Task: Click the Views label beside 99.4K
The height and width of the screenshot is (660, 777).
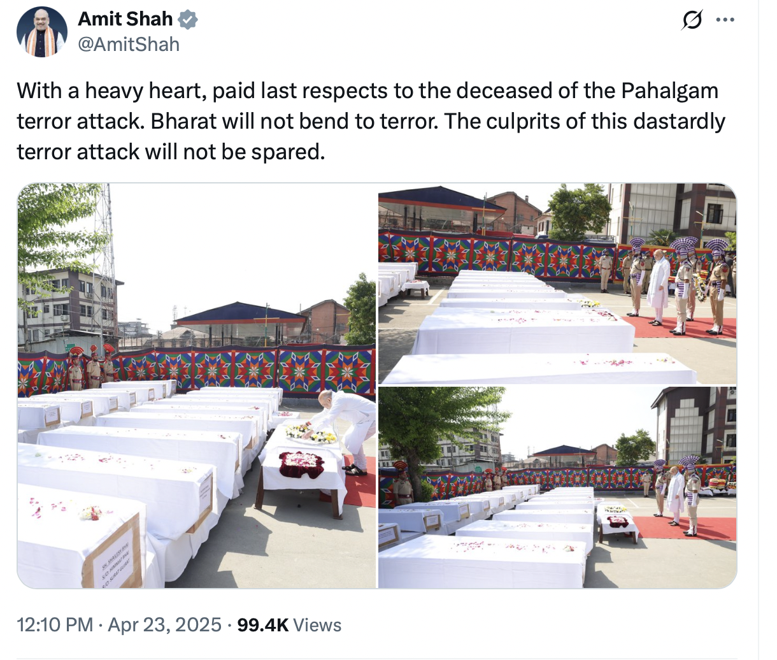Action: click(317, 624)
